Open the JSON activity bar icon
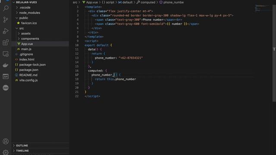Screen dimensions: 276x155 6,88
